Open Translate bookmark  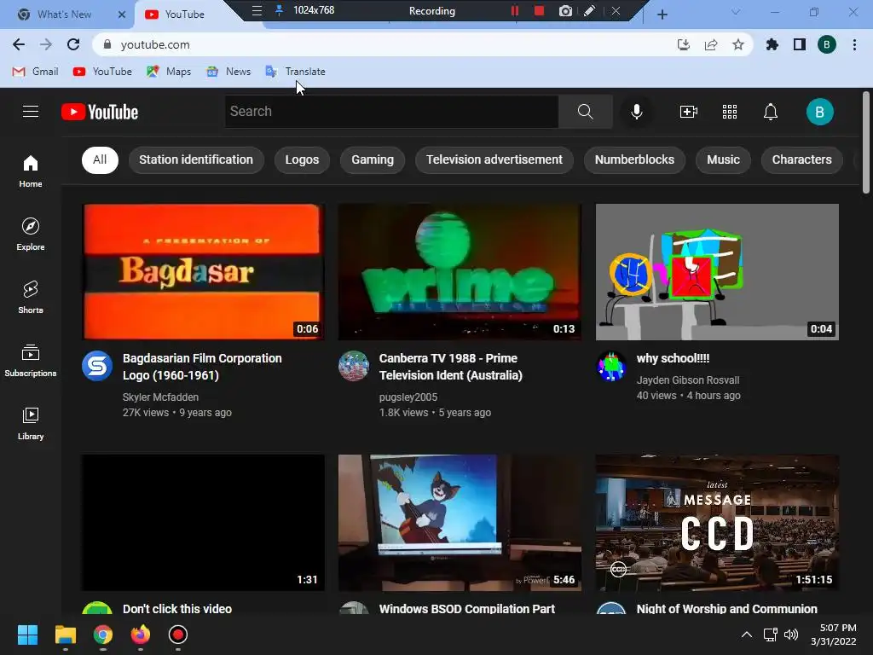pos(296,72)
